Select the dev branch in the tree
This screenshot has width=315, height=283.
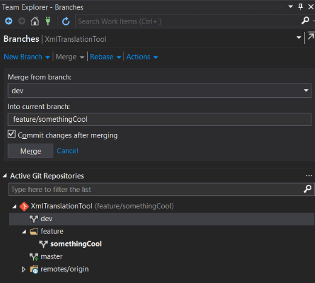point(162,219)
